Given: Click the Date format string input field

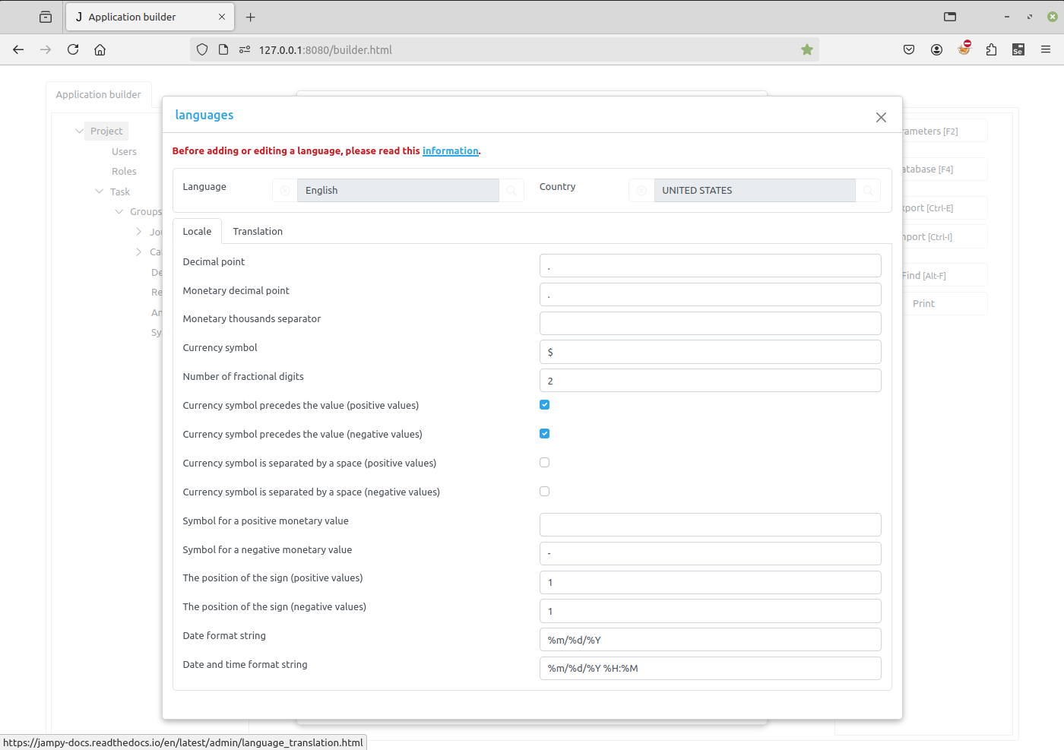Looking at the screenshot, I should 710,640.
